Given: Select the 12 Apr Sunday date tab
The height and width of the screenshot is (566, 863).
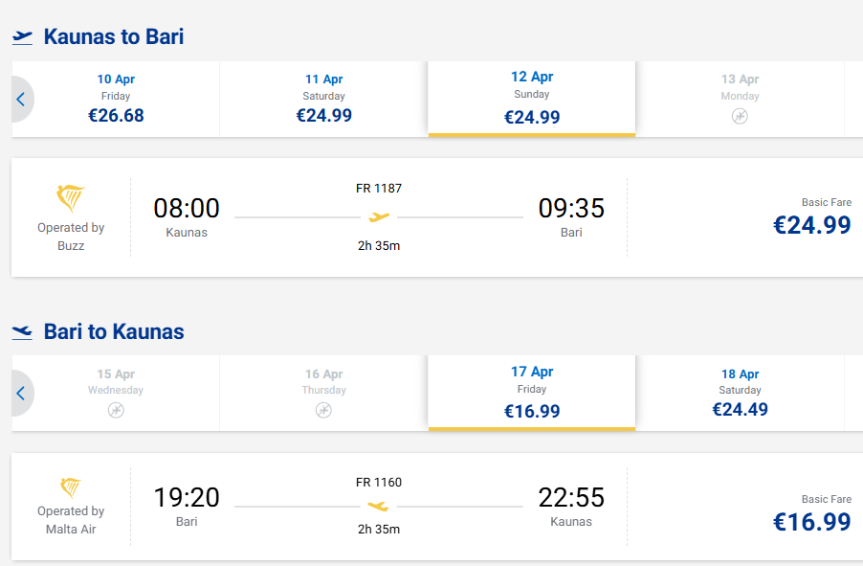Looking at the screenshot, I should pos(532,98).
